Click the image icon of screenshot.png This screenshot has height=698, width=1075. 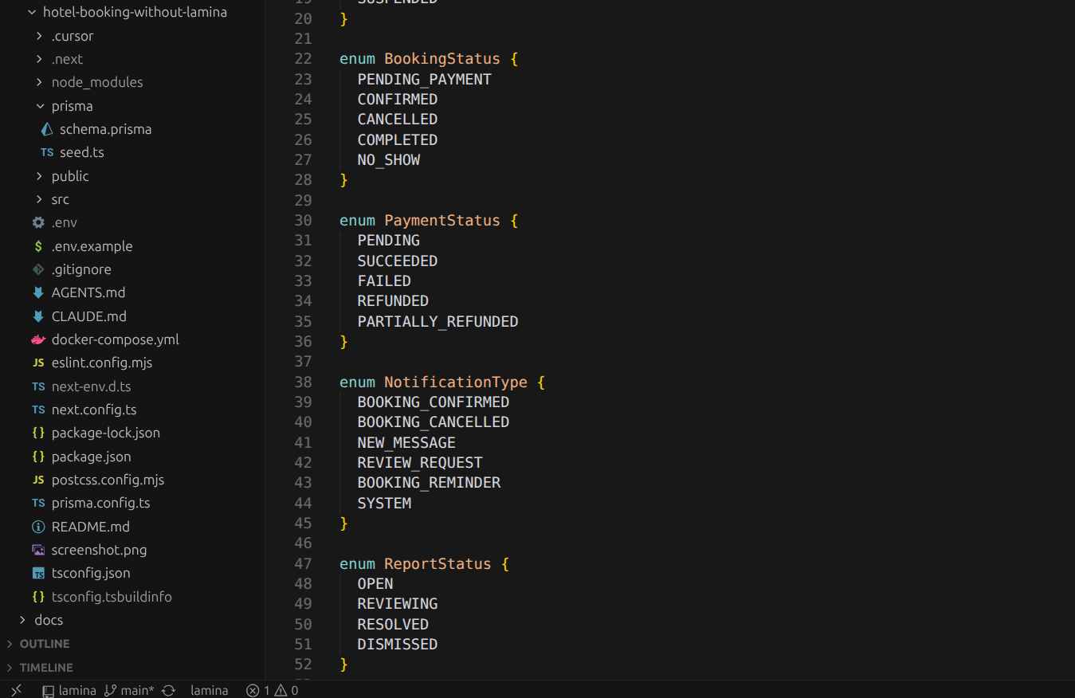click(x=38, y=550)
